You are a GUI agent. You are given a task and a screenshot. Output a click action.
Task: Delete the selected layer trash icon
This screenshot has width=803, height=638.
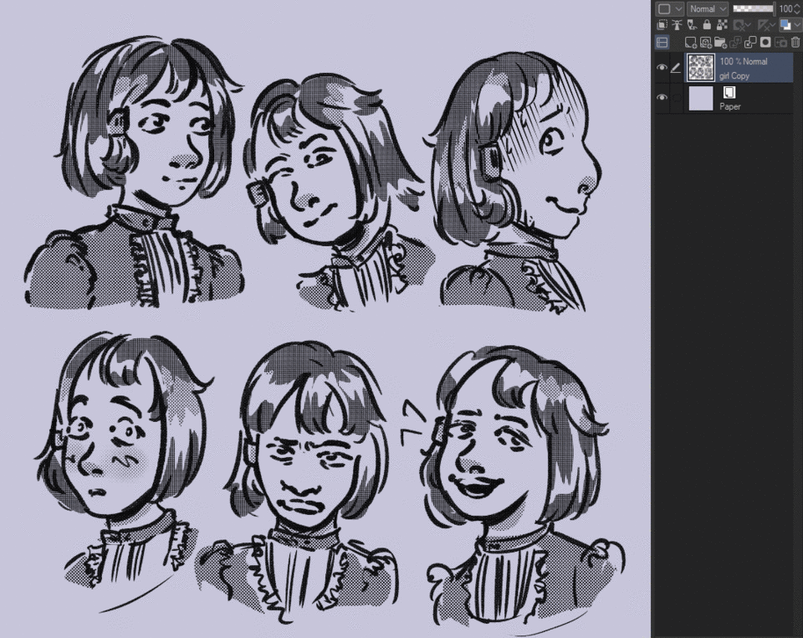795,42
